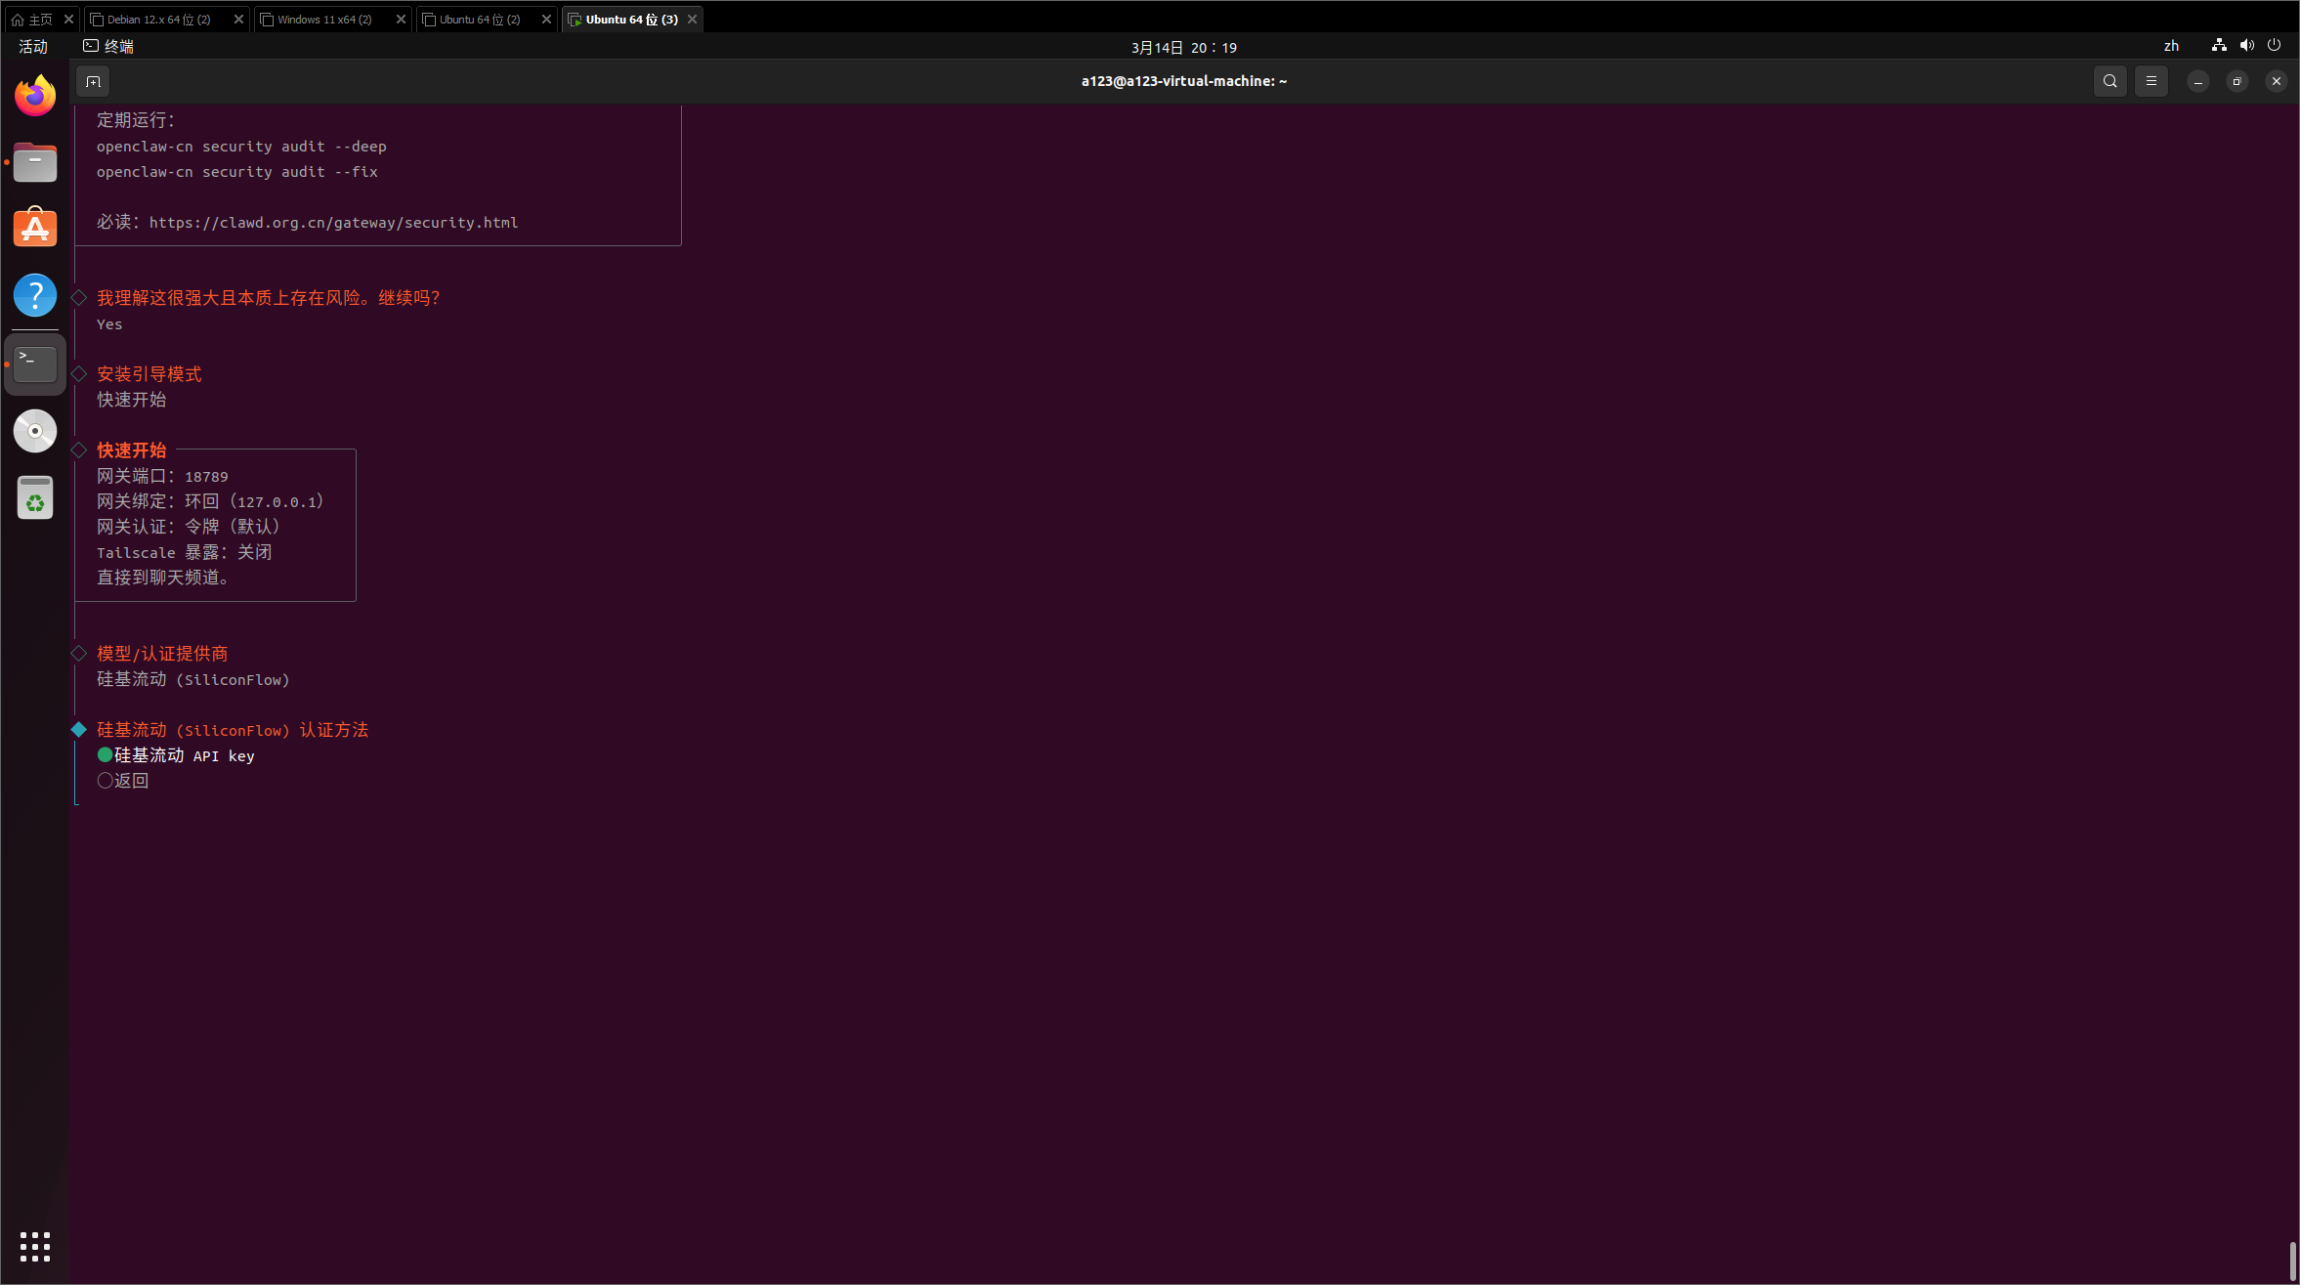
Task: Open the disc drive dock icon
Action: (x=35, y=431)
